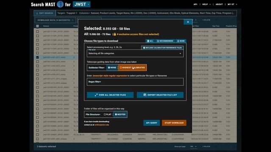Click START DOWNLOAD
The image size is (271, 152).
coord(174,123)
